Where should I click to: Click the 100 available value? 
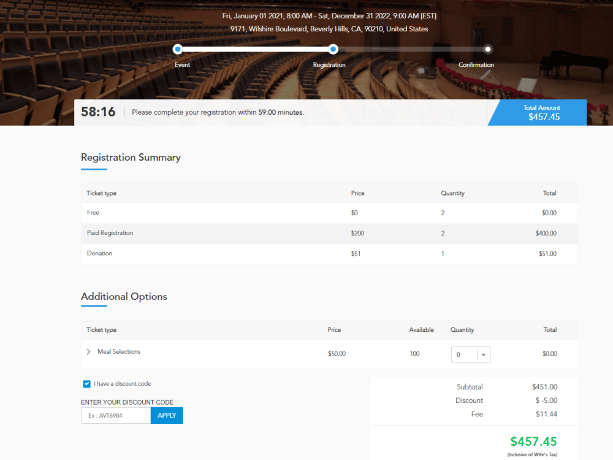point(414,354)
